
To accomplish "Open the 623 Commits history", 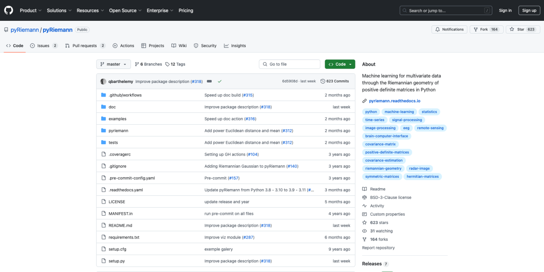I will click(335, 81).
